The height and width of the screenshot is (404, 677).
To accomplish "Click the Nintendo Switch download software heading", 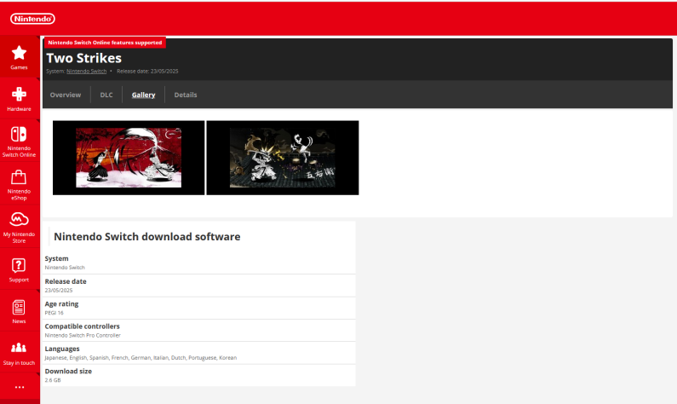I will coord(146,236).
